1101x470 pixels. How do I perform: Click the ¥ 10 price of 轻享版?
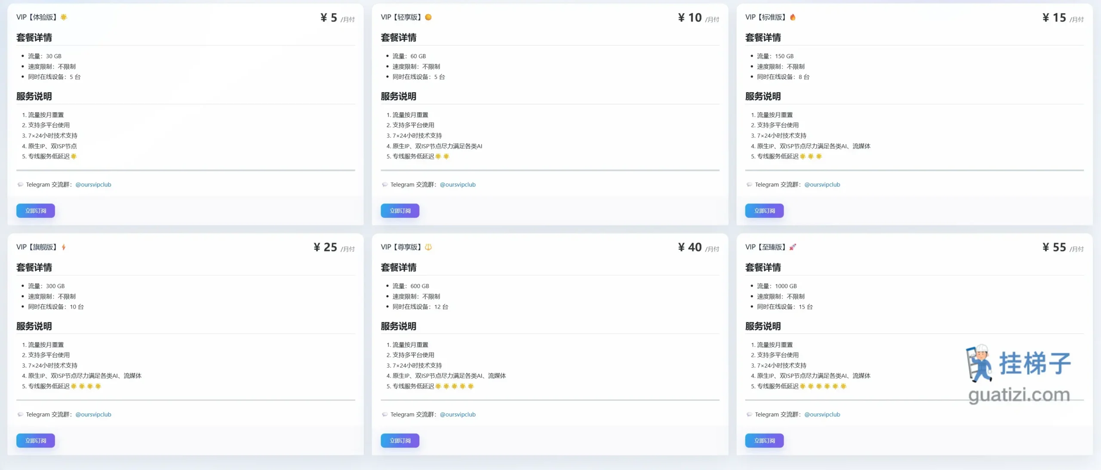point(690,18)
